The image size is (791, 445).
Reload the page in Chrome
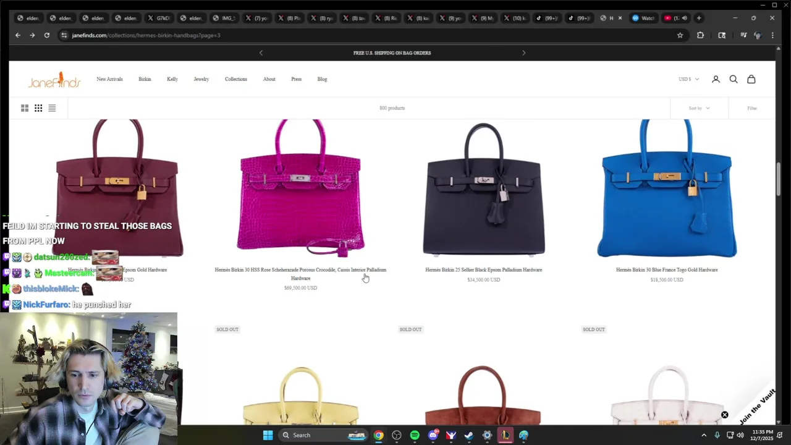(46, 35)
